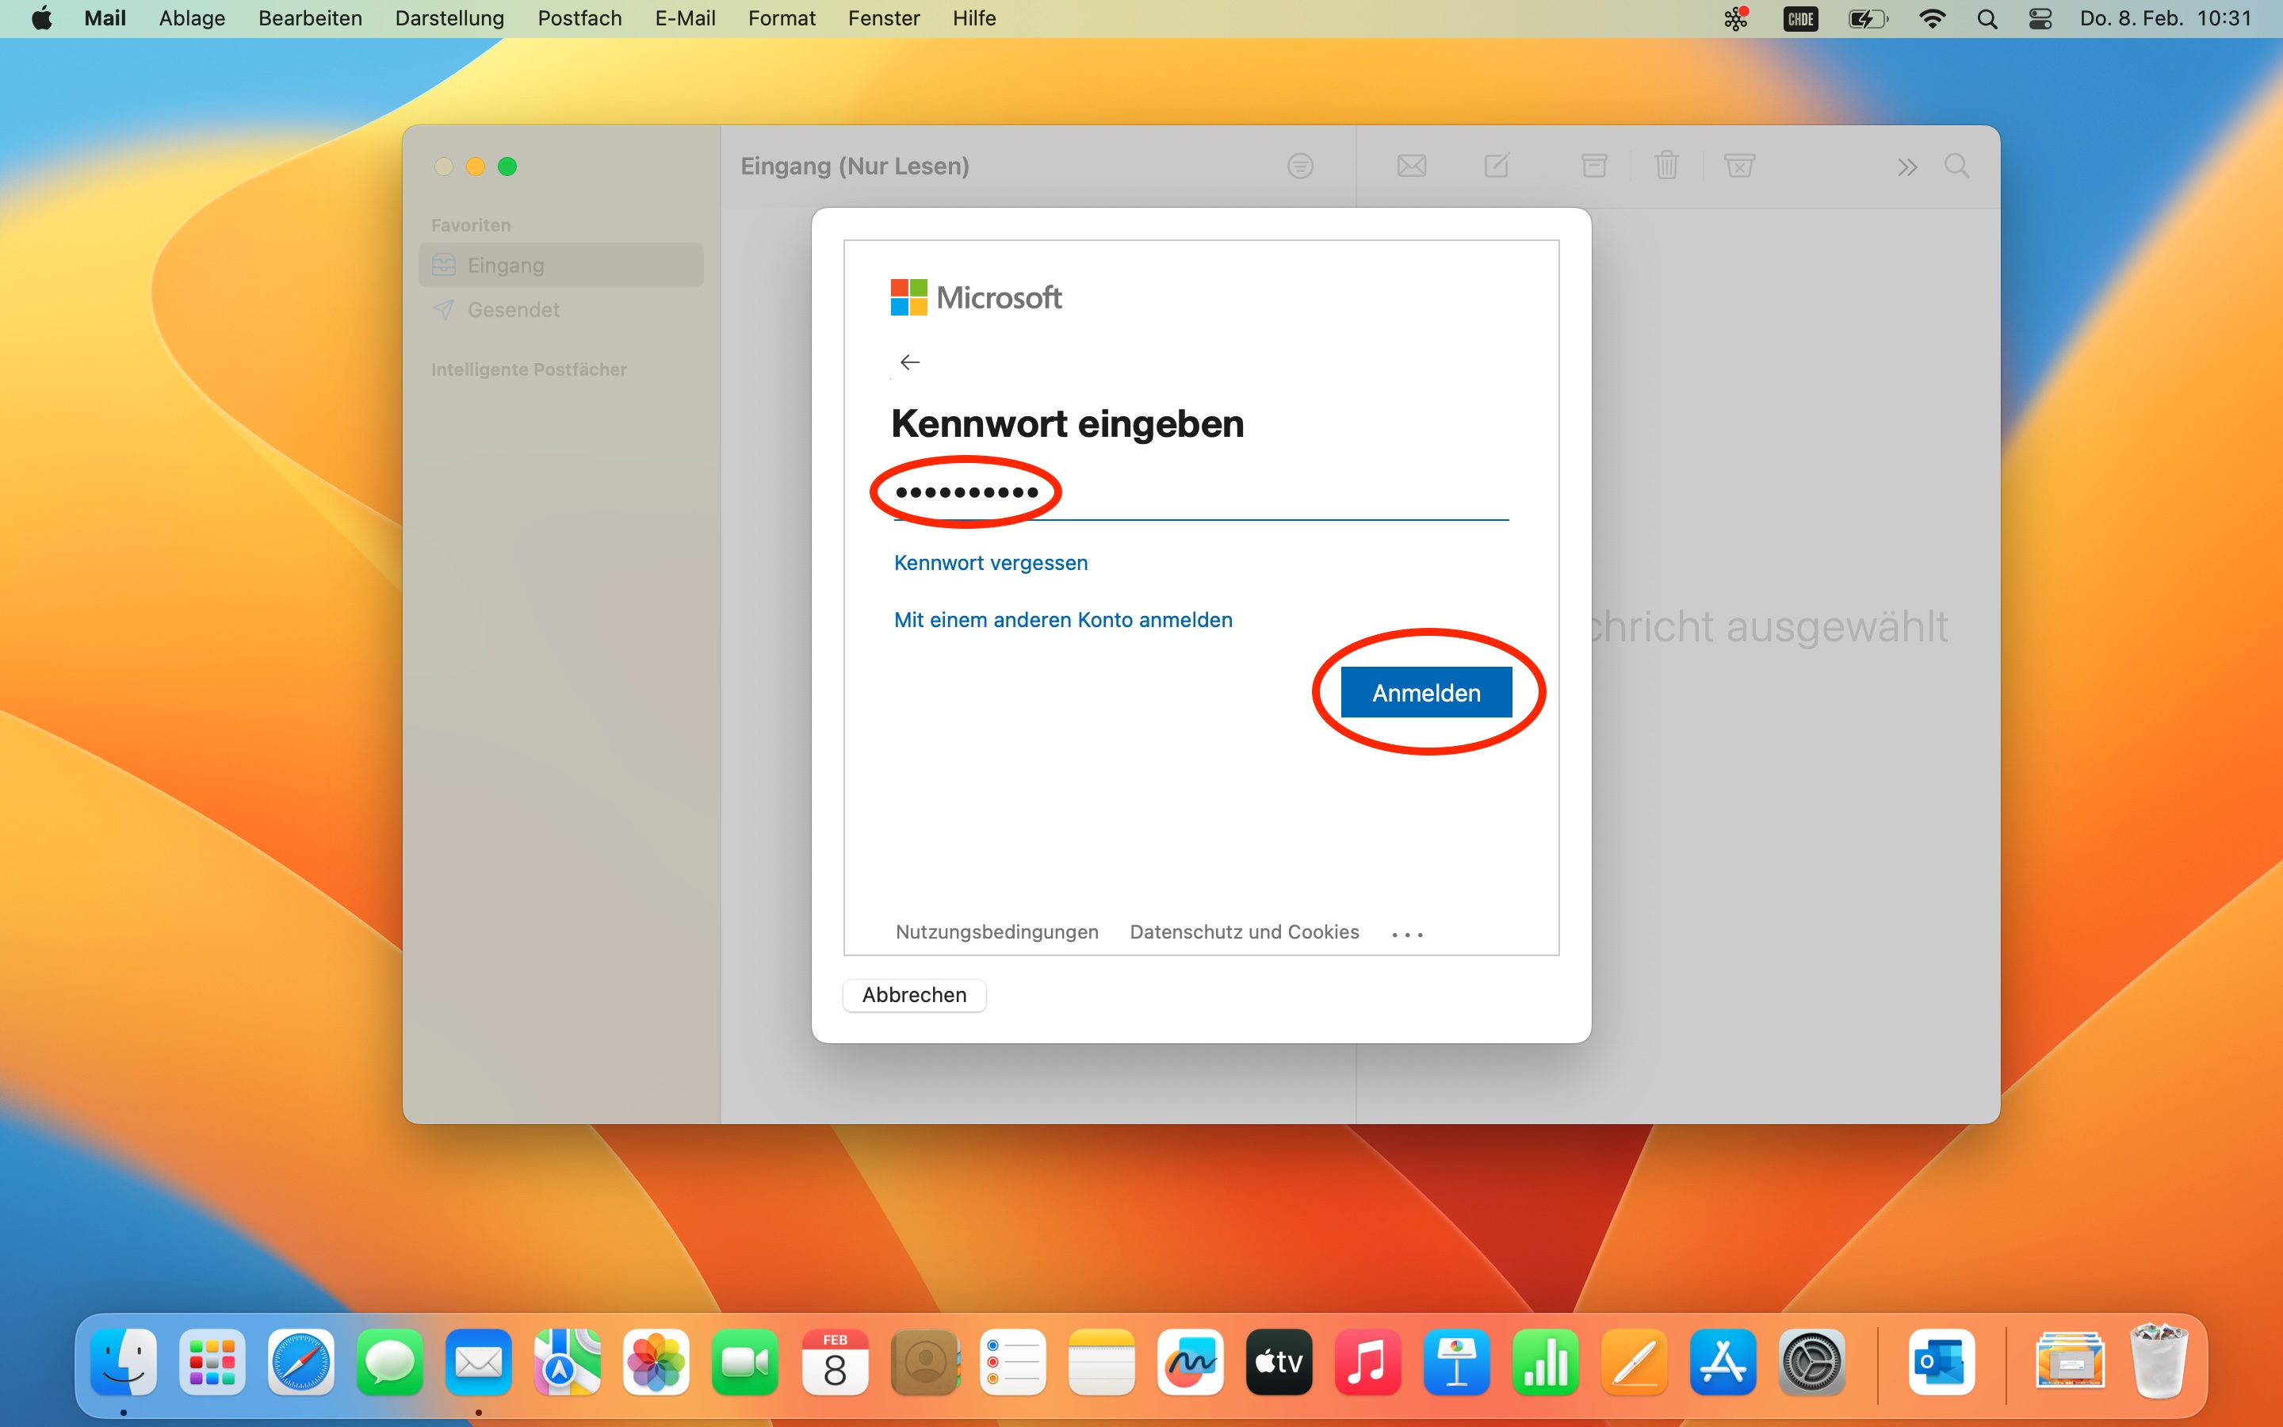The image size is (2283, 1427).
Task: Open the Postfach menu
Action: click(x=579, y=18)
